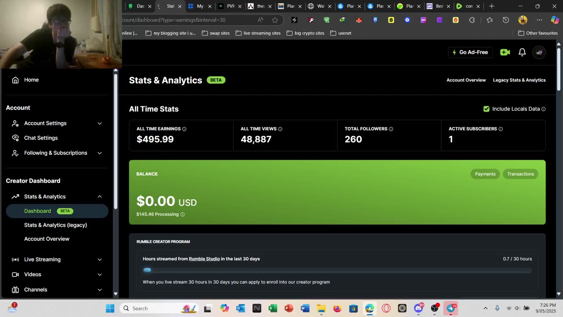Open Transactions button in Balance card

click(520, 174)
